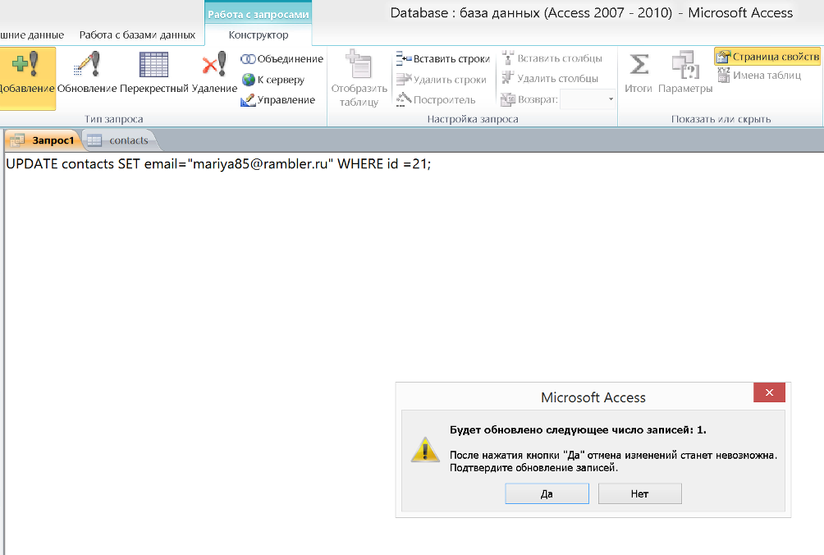The image size is (824, 555).
Task: Toggle the Итоги totals sigma button
Action: (x=639, y=74)
